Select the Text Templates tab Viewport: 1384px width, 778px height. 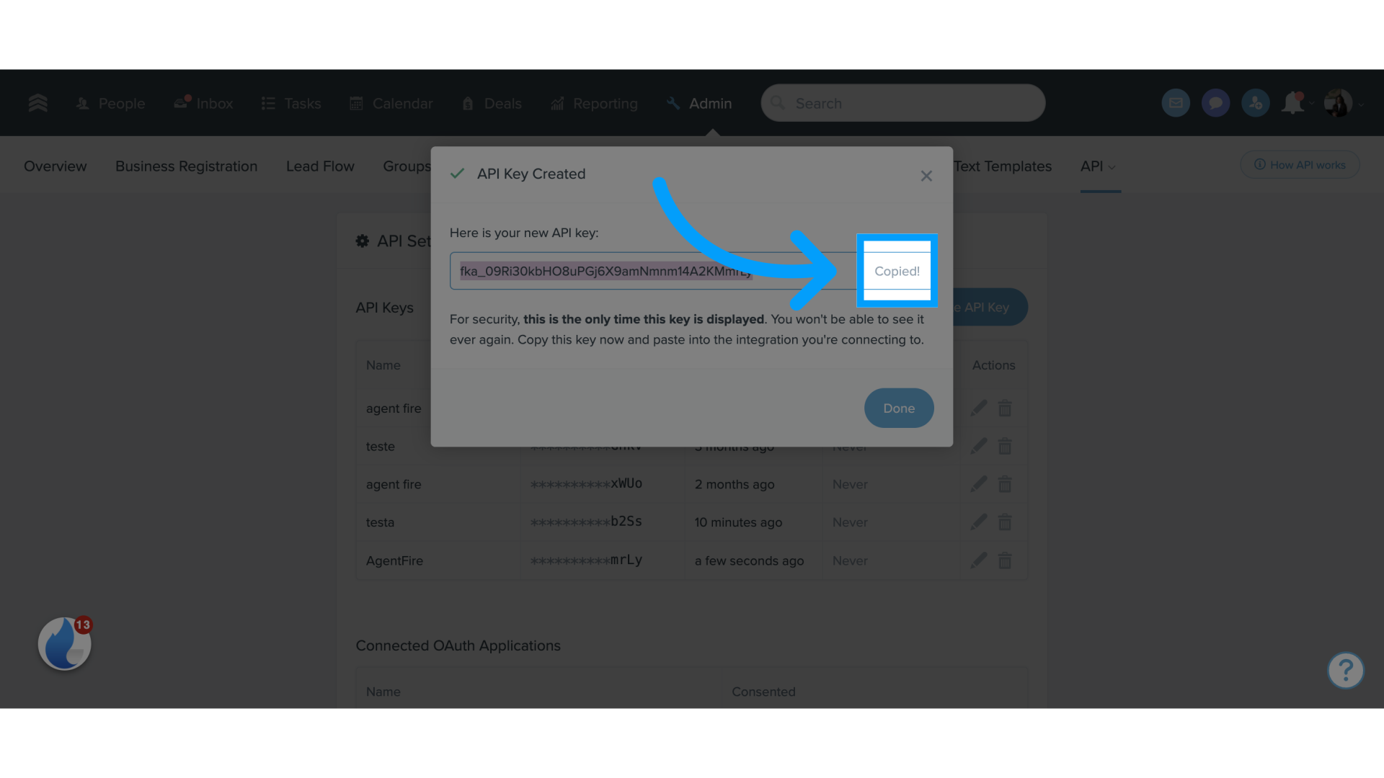[x=1001, y=166]
